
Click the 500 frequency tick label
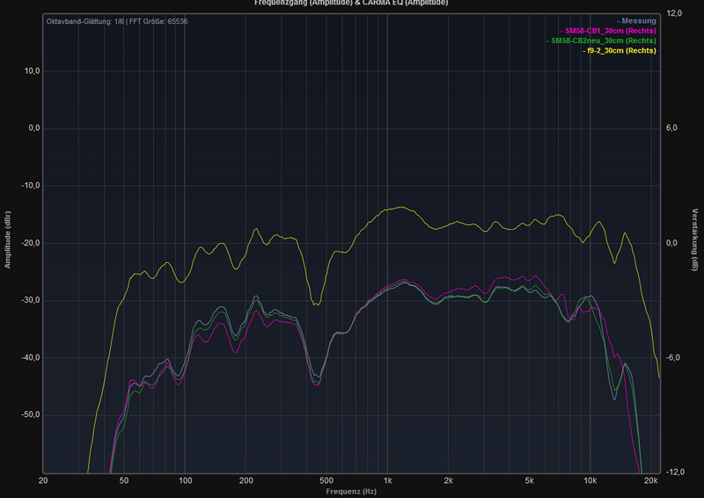tap(326, 480)
